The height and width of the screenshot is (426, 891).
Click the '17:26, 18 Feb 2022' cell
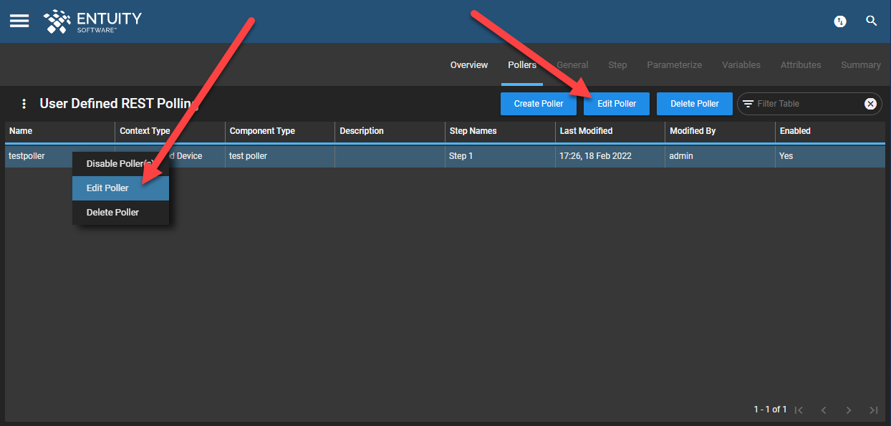click(610, 156)
